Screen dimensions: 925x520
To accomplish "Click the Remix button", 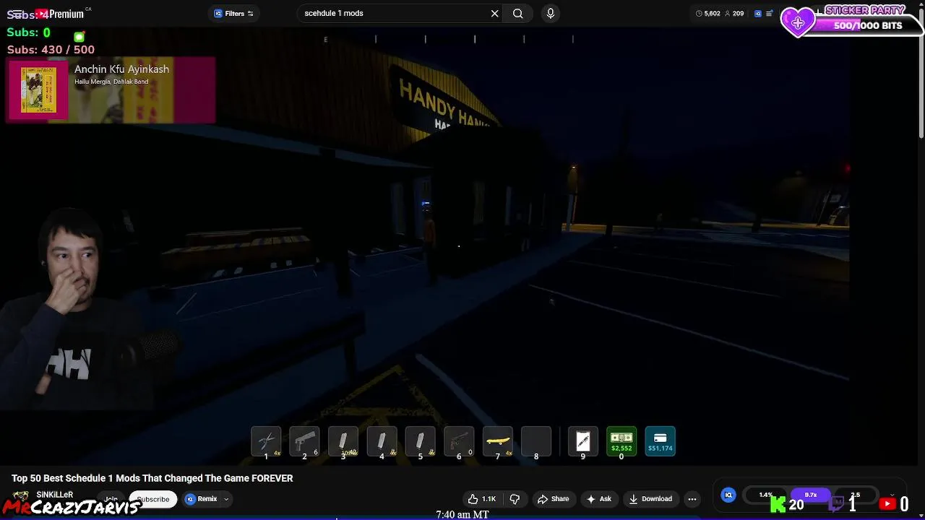I will click(x=201, y=499).
